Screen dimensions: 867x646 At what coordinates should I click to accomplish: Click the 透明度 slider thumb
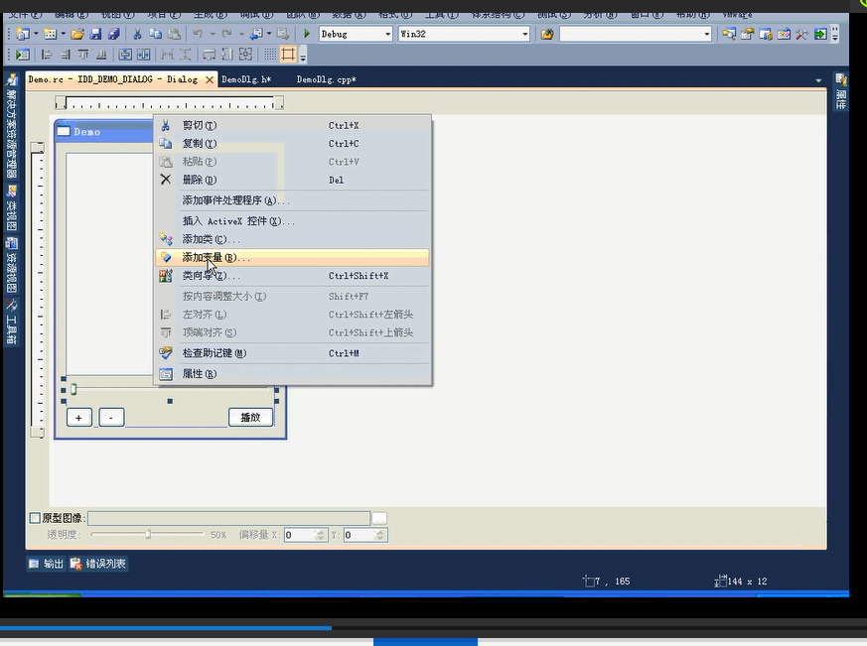[148, 534]
